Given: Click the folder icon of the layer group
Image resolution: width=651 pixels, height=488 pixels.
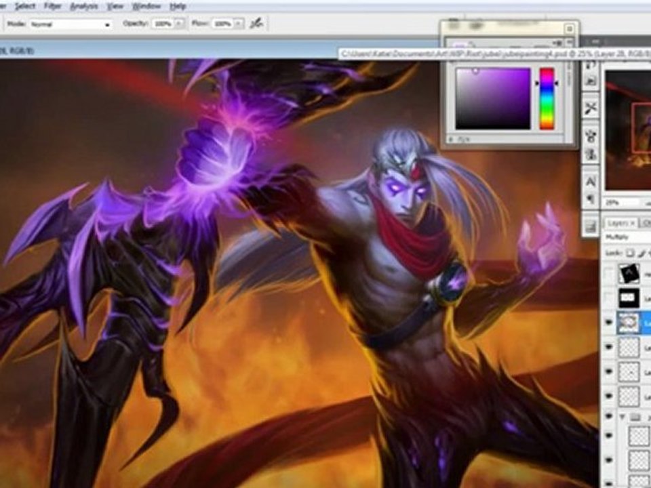Looking at the screenshot, I should 635,417.
